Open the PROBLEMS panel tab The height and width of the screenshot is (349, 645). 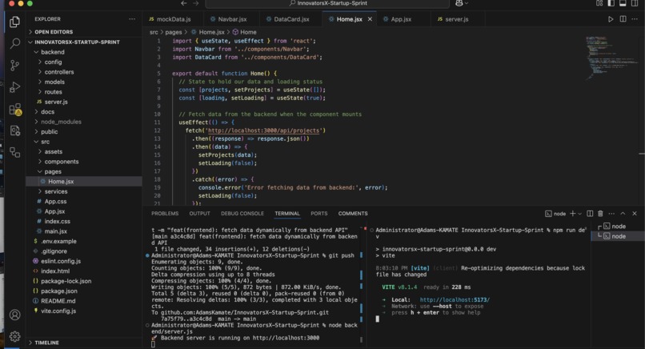[165, 213]
